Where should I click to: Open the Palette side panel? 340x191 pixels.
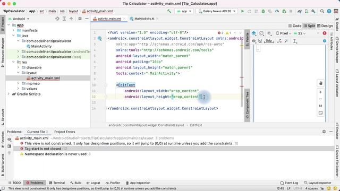point(247,39)
